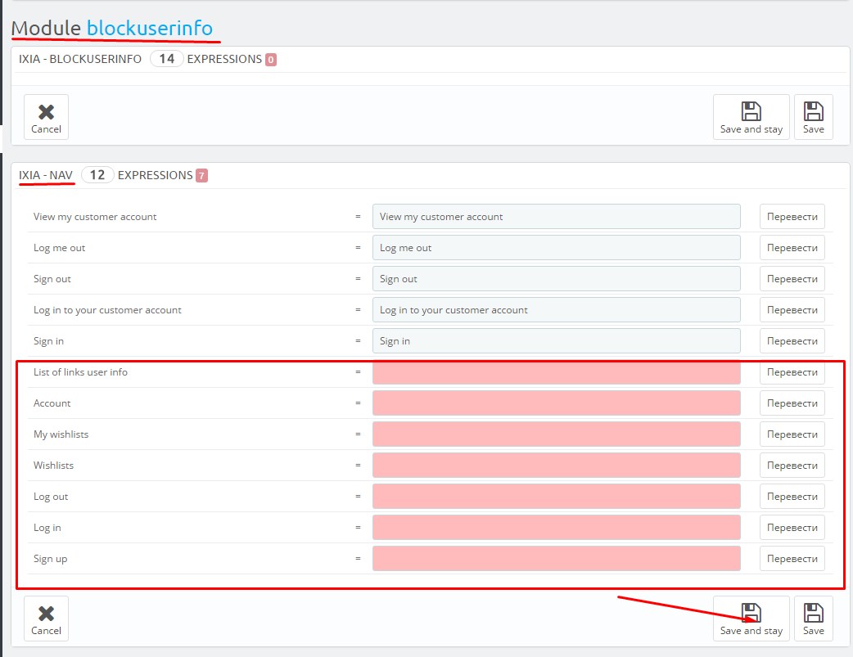Click the 'Sign up' source label
Screen dimensions: 853x657
(50, 559)
